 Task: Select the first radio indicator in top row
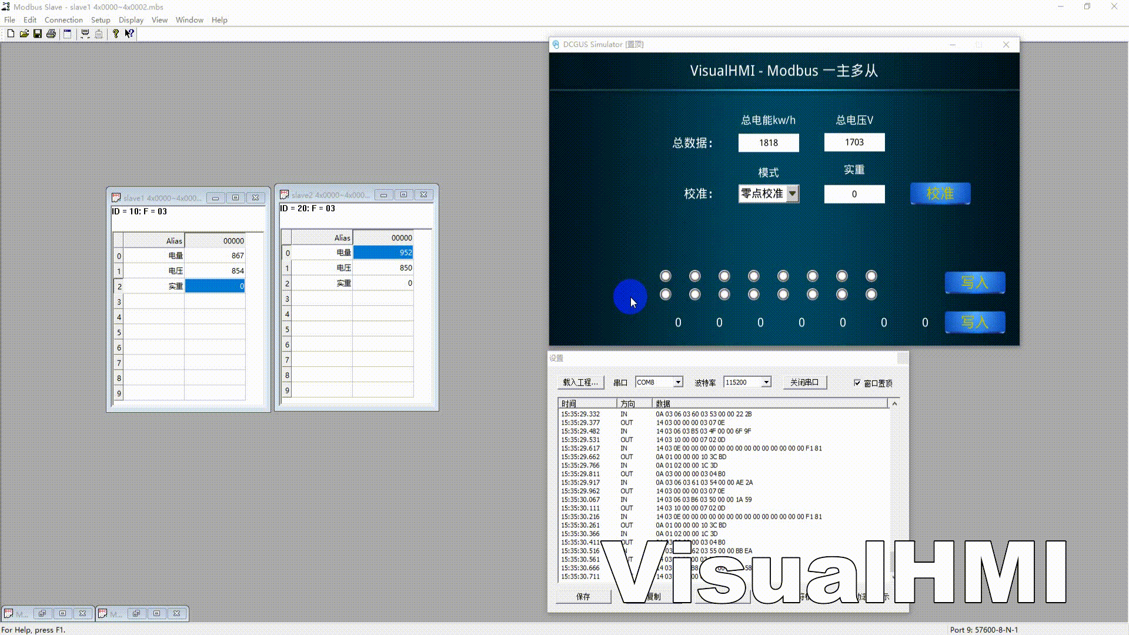[666, 276]
